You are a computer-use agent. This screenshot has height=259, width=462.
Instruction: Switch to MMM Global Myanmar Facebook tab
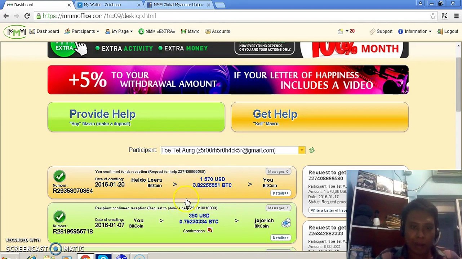(x=178, y=5)
